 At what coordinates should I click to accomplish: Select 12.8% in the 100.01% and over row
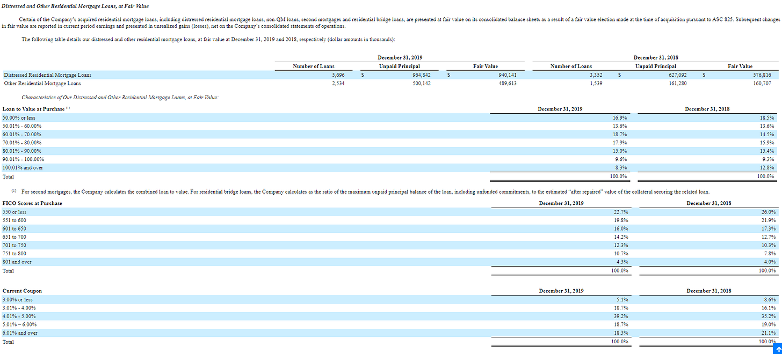pyautogui.click(x=767, y=168)
